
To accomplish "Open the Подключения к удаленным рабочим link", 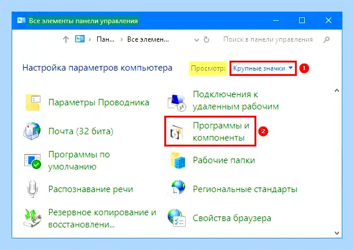I will coord(235,100).
